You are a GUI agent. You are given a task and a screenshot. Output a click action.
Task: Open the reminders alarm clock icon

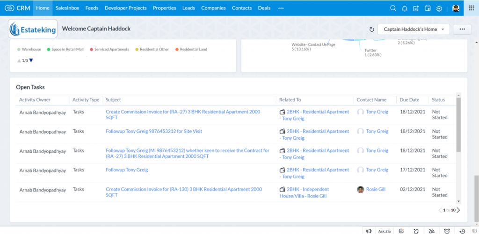pyautogui.click(x=447, y=231)
